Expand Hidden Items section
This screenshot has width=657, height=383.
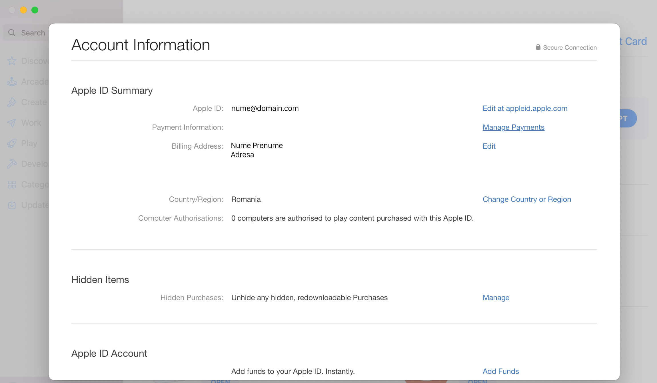pyautogui.click(x=100, y=279)
